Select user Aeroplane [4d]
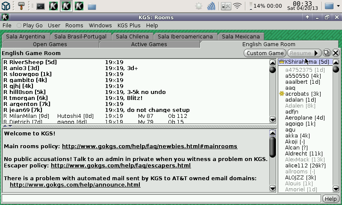The height and width of the screenshot is (205, 342). (305, 117)
